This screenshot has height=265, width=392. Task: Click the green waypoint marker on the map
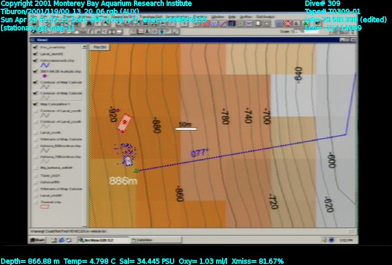(136, 171)
